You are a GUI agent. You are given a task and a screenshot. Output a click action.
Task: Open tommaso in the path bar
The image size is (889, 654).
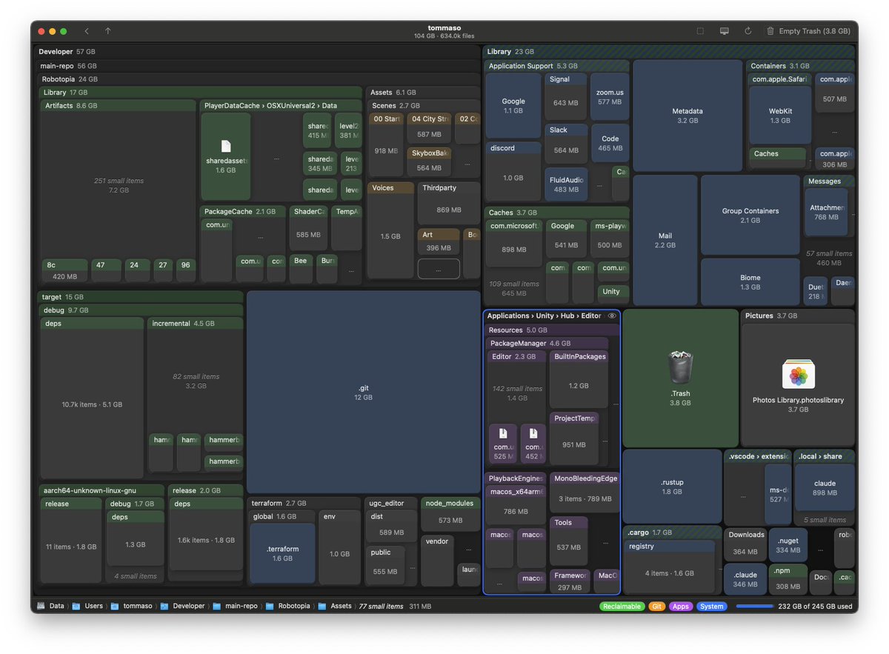click(137, 606)
